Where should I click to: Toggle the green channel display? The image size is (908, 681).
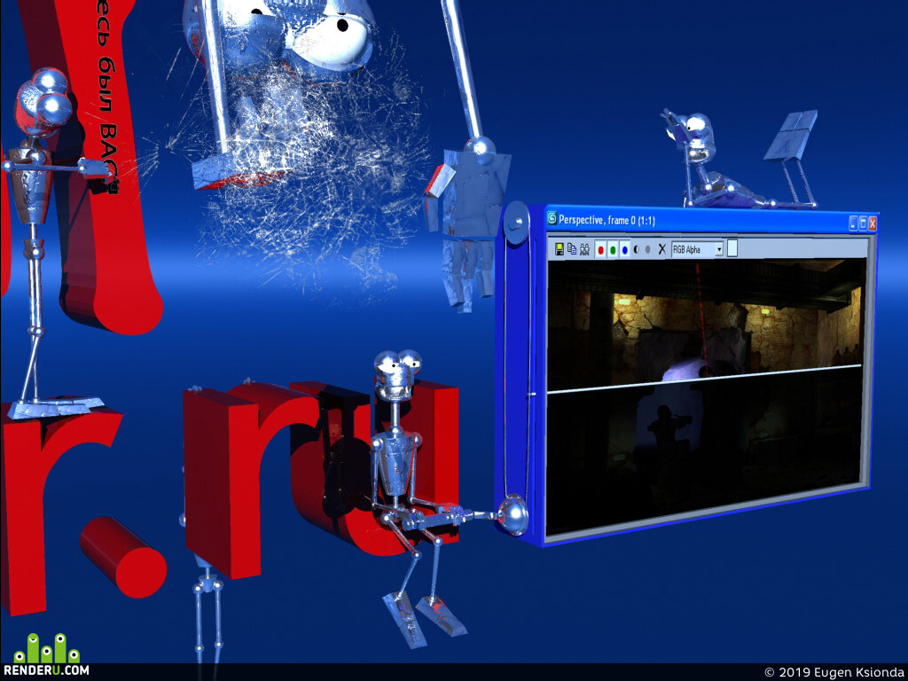[613, 249]
